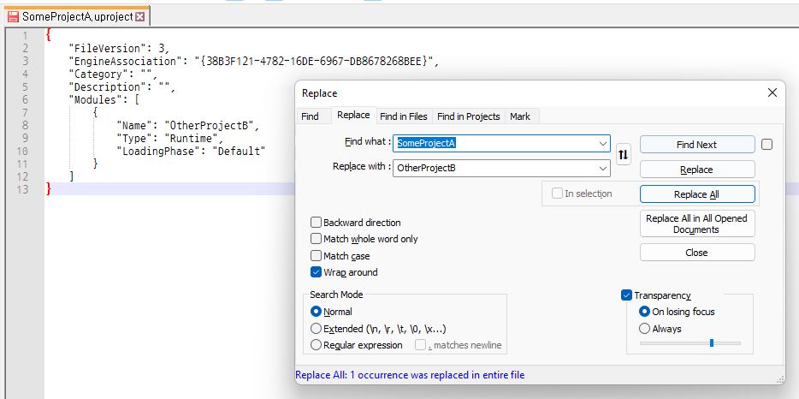Viewport: 799px width, 399px height.
Task: Expand the Find what dropdown history
Action: [604, 143]
